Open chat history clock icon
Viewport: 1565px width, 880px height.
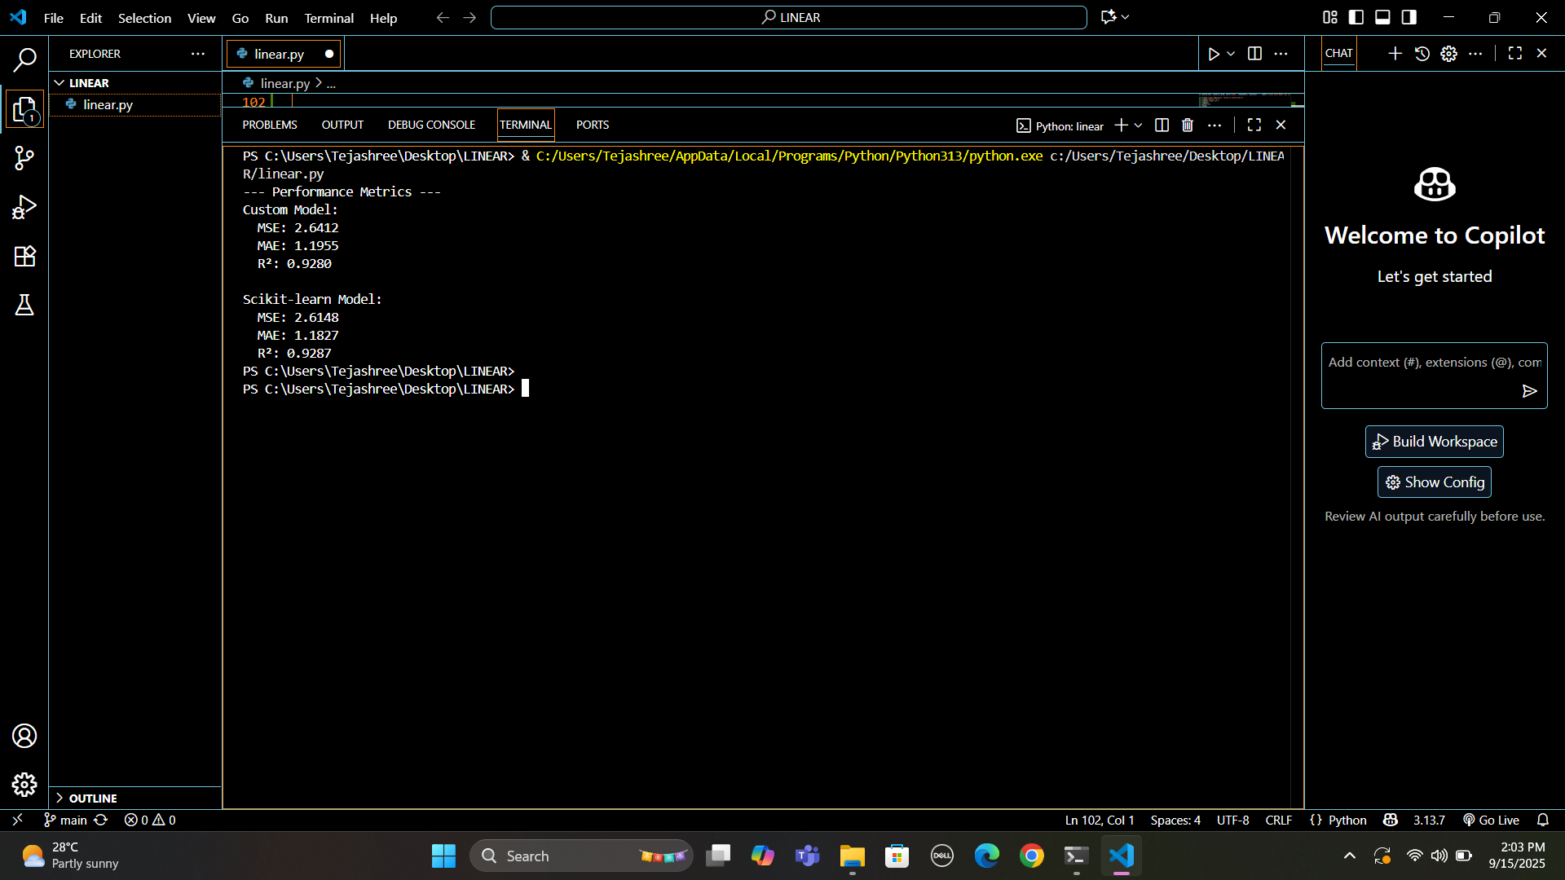(x=1422, y=54)
